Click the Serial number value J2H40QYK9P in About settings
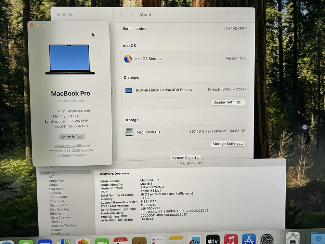The height and width of the screenshot is (244, 325). click(x=235, y=28)
